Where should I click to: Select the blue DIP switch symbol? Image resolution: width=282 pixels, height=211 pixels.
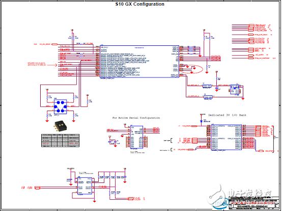click(60, 107)
